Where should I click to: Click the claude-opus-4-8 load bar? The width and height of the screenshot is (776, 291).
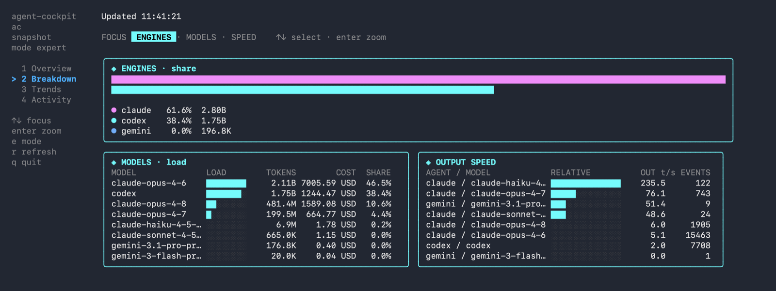tap(211, 204)
